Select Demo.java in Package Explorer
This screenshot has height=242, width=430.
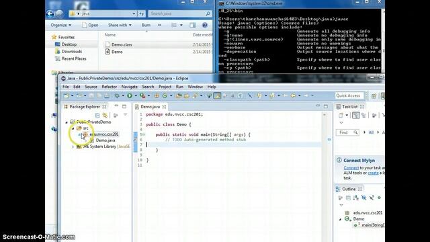(105, 140)
